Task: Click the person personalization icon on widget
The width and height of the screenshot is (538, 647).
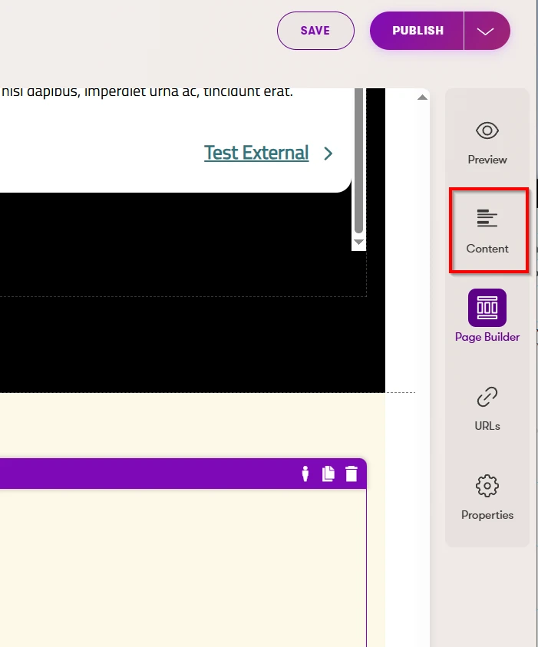Action: [x=305, y=474]
